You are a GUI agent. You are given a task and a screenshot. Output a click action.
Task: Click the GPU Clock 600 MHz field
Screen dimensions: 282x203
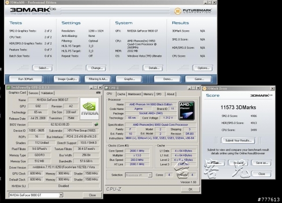pos(36,174)
